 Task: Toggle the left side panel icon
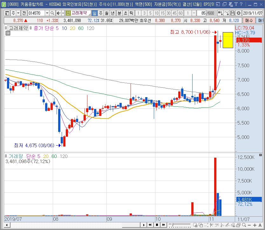[x=7, y=13]
